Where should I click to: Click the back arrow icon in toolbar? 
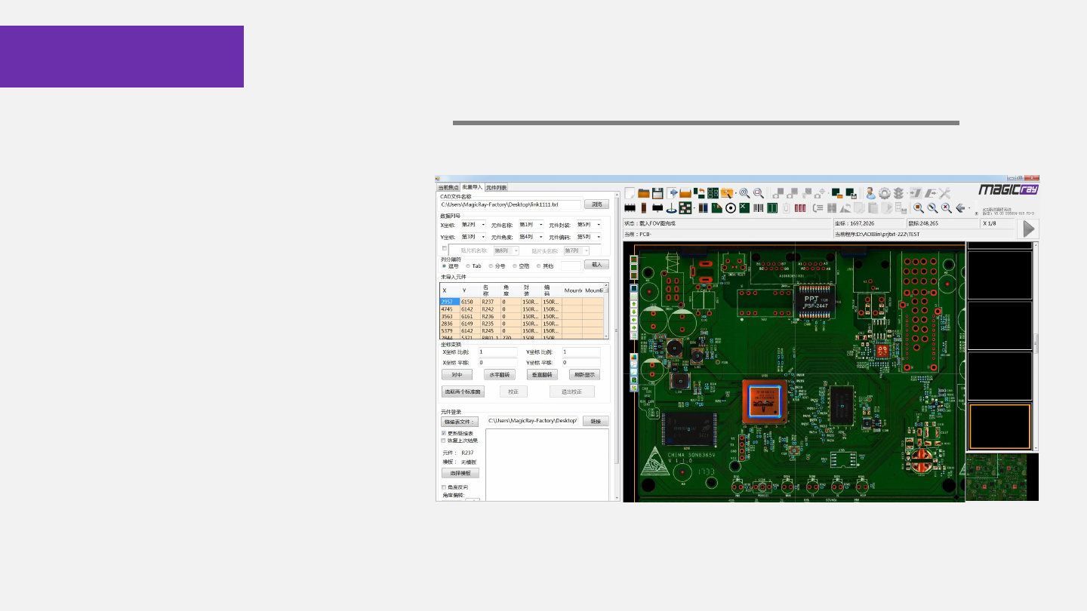coord(961,207)
